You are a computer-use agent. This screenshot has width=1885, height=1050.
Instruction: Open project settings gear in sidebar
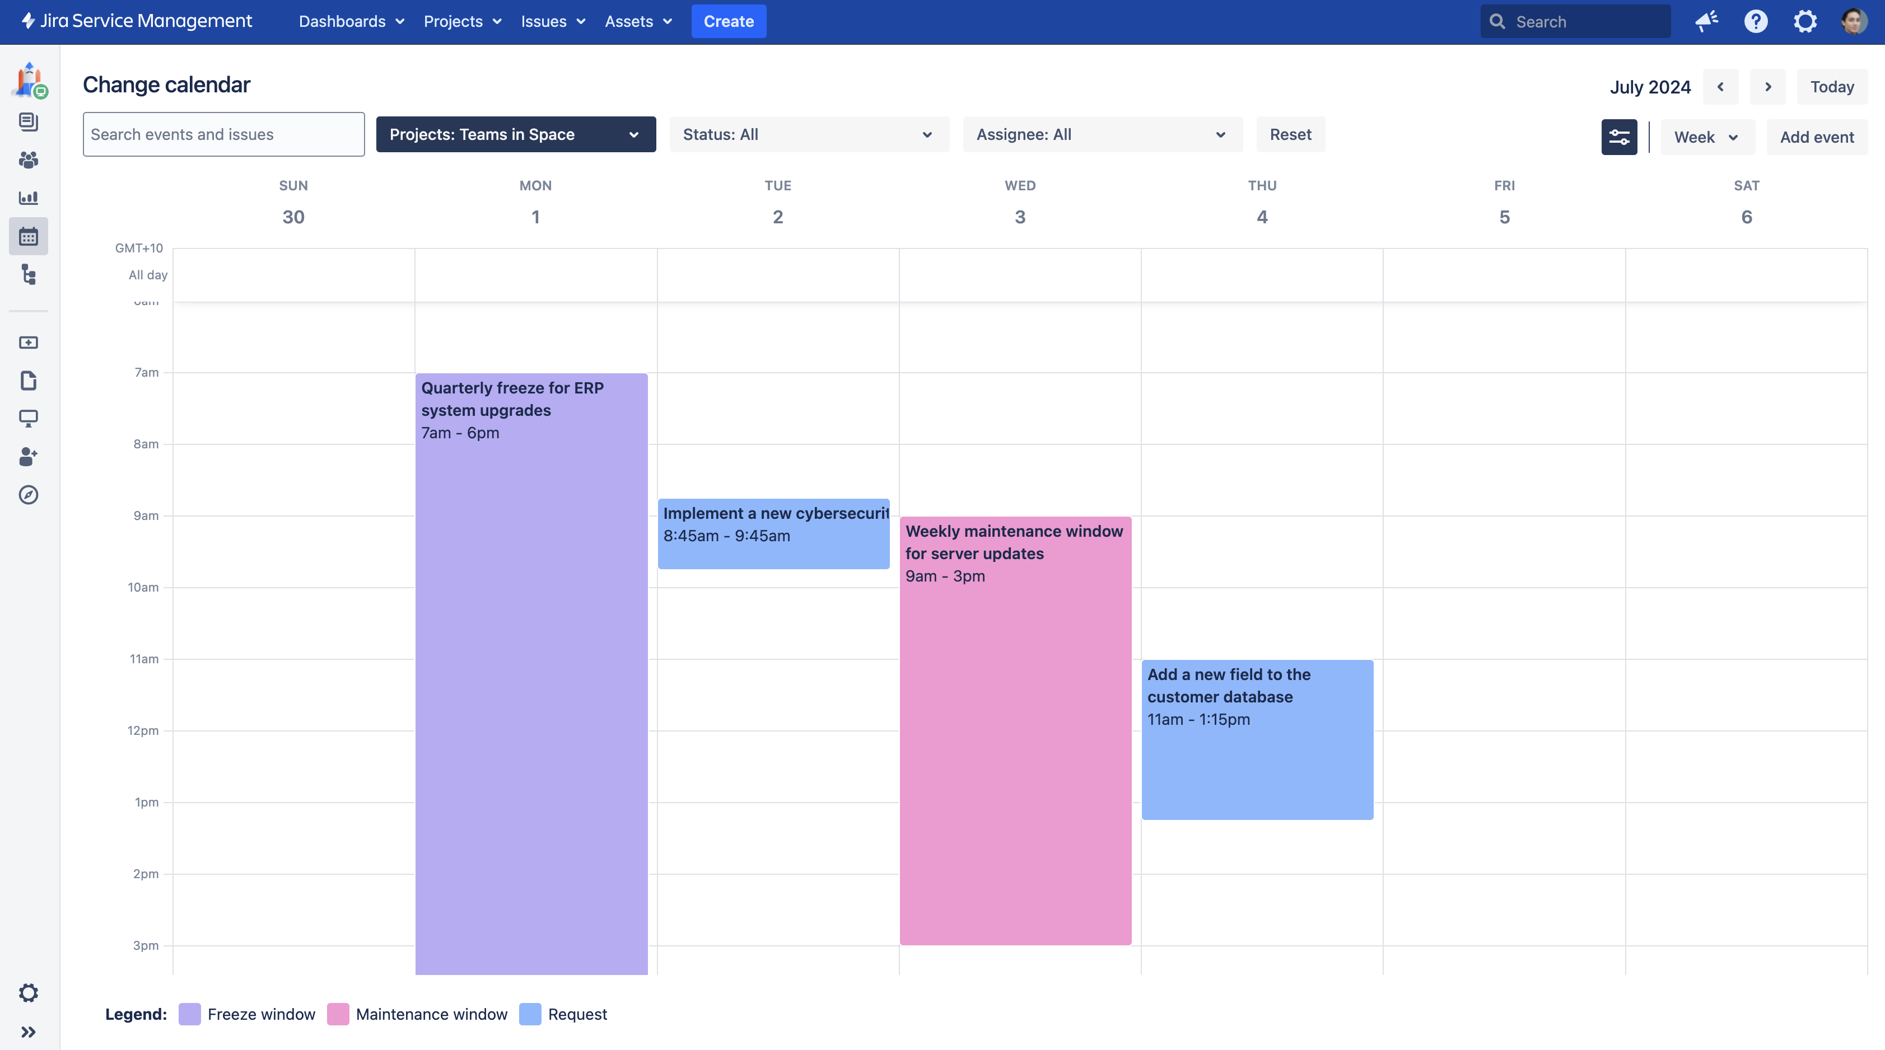pyautogui.click(x=28, y=993)
